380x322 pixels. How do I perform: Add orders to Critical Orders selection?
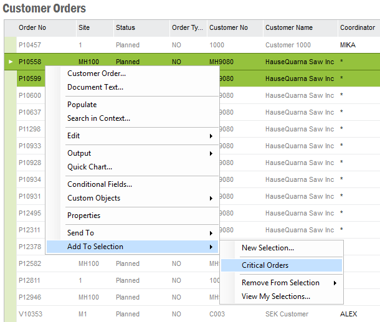pos(265,265)
